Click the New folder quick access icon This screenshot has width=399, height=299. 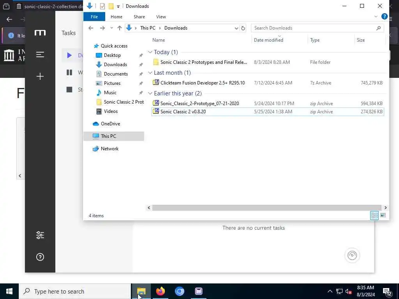tap(111, 6)
